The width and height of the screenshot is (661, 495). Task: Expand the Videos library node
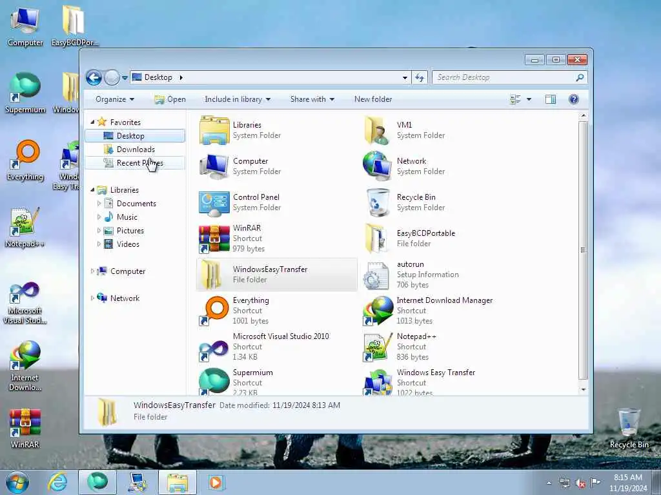point(99,244)
